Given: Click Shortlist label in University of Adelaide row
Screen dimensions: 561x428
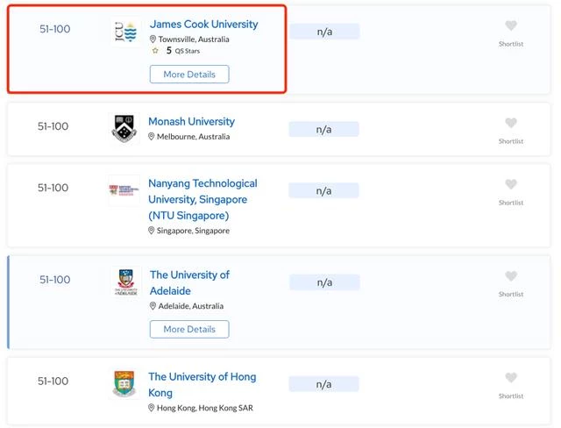Looking at the screenshot, I should coord(511,294).
